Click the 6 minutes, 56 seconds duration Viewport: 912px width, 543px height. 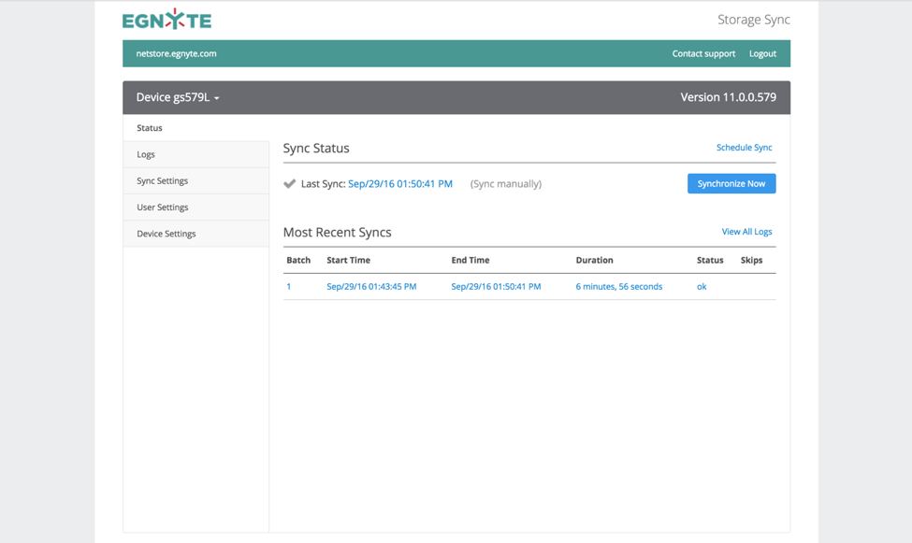click(x=618, y=287)
